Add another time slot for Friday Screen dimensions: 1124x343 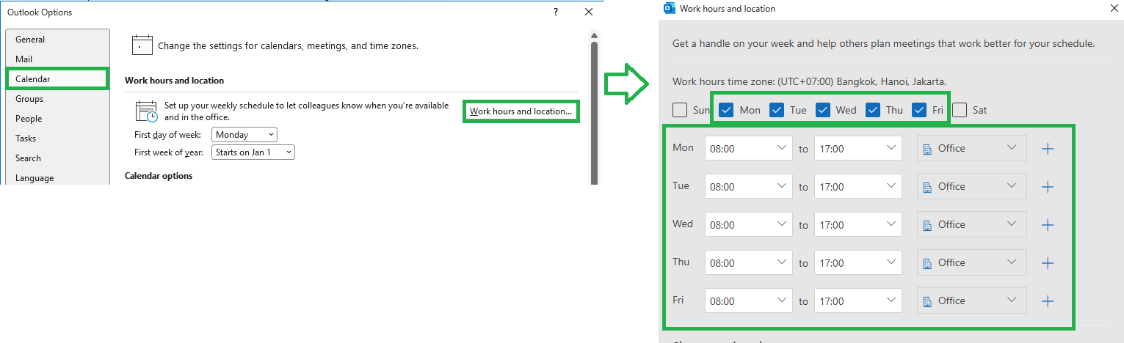click(1048, 301)
